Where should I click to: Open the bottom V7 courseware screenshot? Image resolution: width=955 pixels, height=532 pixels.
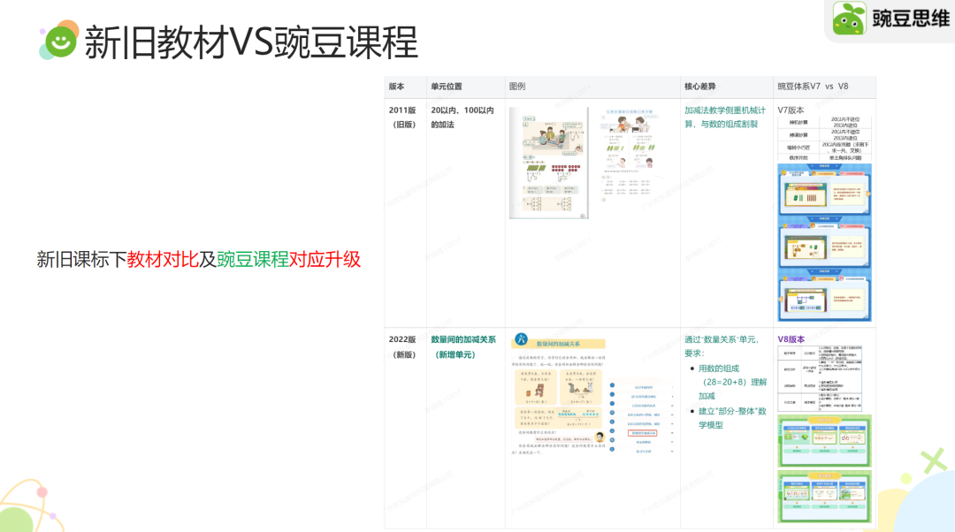[825, 295]
